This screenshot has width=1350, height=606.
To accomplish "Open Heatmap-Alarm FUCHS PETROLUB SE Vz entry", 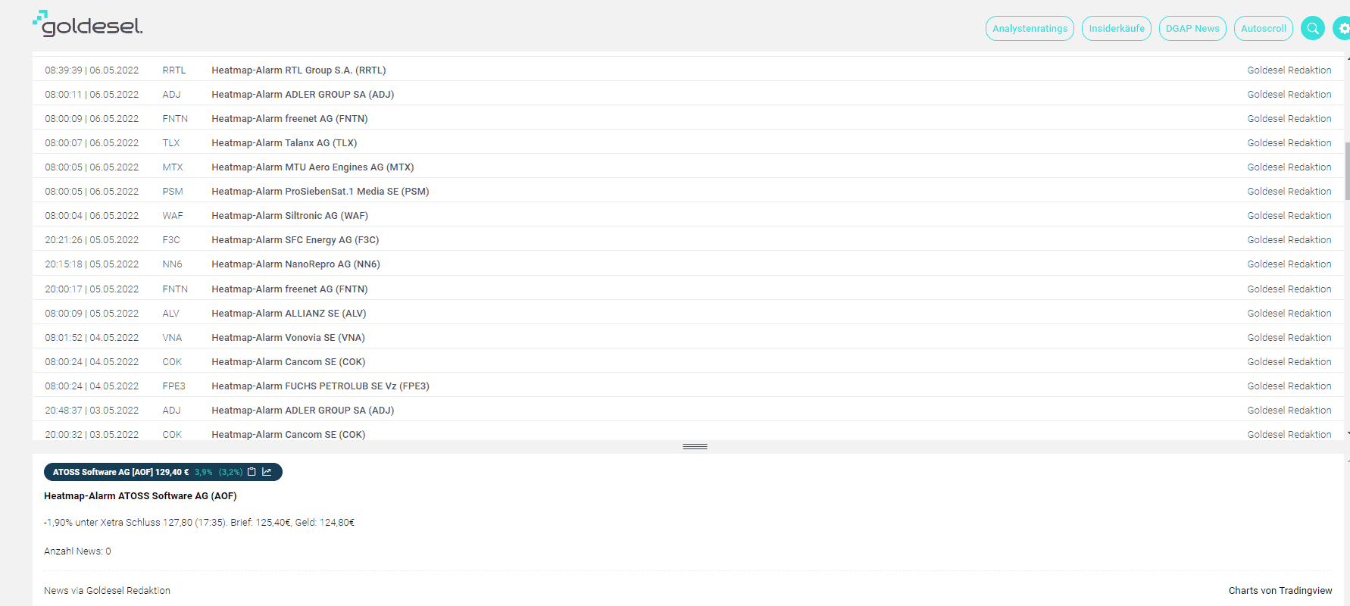I will coord(320,386).
